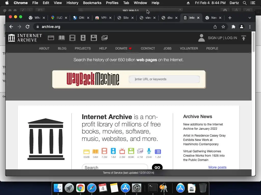
Task: Click the image icon labeled 4.1M
Action: pyautogui.click(x=140, y=151)
